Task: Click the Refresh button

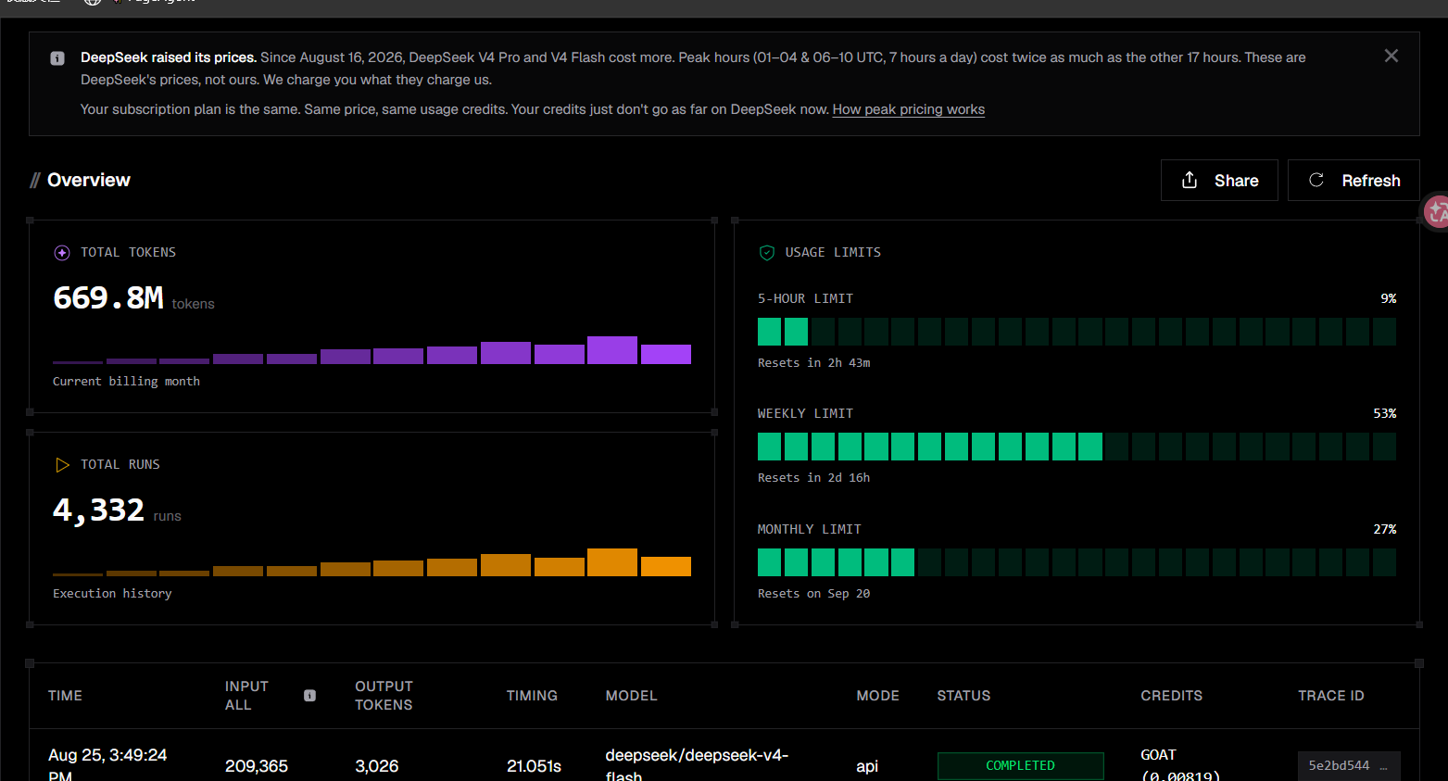Action: click(1354, 180)
